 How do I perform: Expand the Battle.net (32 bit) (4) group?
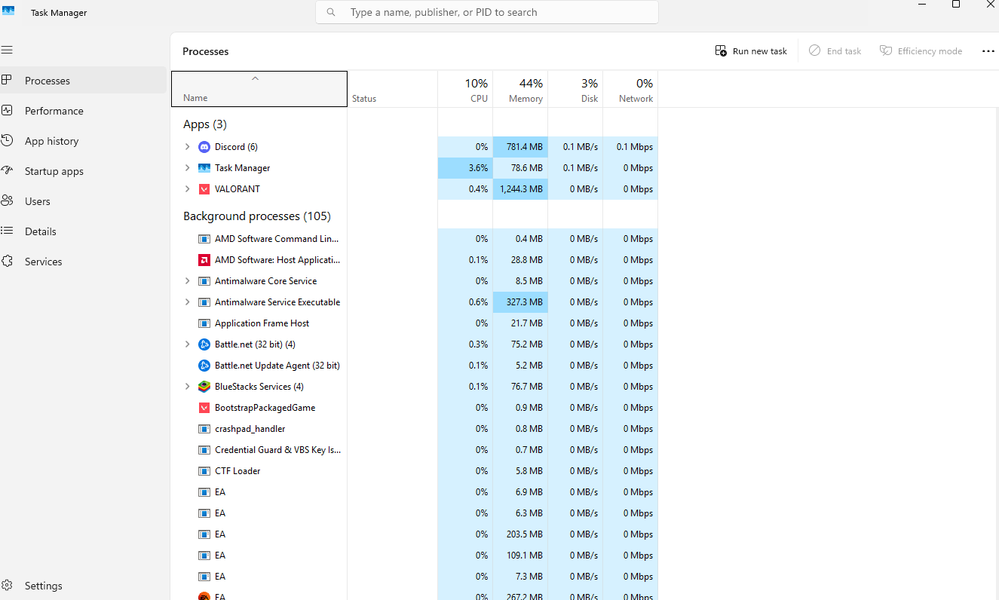tap(188, 344)
